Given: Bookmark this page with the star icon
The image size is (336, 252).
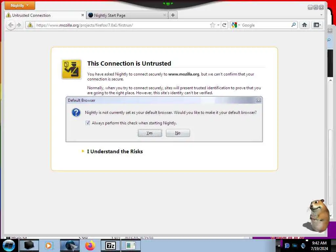Looking at the screenshot, I should [213, 25].
